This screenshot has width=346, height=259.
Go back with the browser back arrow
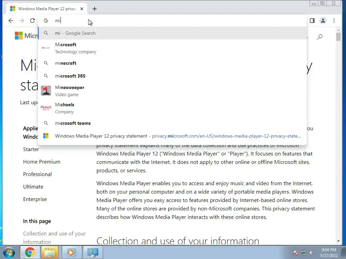pyautogui.click(x=10, y=21)
